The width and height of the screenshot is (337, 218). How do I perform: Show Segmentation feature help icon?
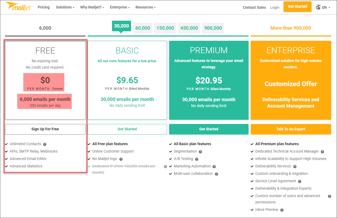(x=200, y=152)
